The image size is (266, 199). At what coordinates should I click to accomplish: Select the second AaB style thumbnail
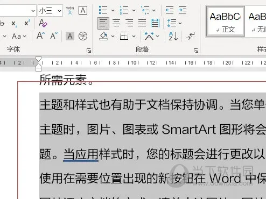[x=256, y=22]
